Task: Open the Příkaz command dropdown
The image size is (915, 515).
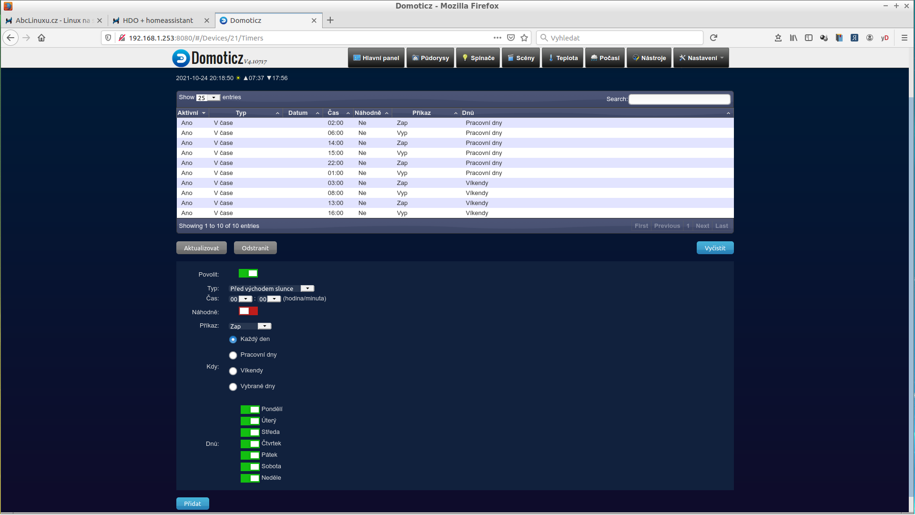Action: tap(250, 326)
